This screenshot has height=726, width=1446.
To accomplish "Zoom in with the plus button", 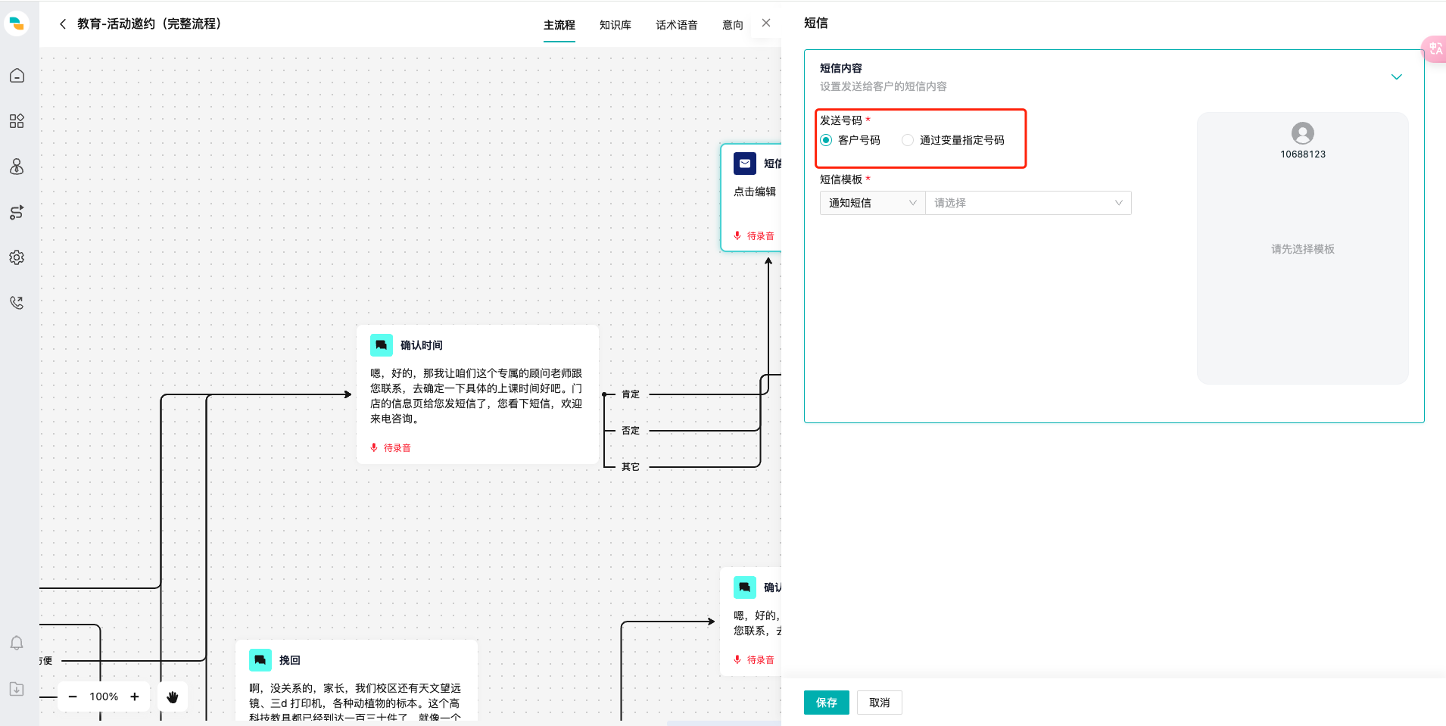I will click(x=135, y=696).
